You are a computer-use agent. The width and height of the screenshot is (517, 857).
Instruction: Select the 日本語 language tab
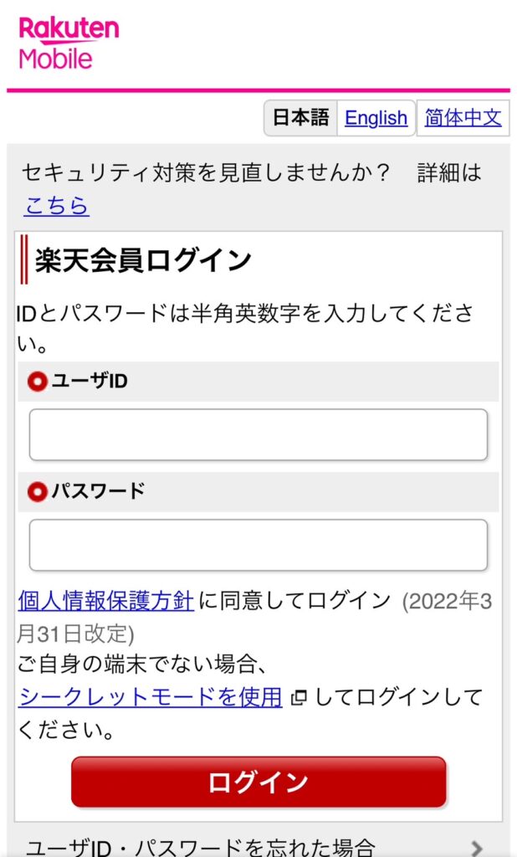pyautogui.click(x=301, y=118)
